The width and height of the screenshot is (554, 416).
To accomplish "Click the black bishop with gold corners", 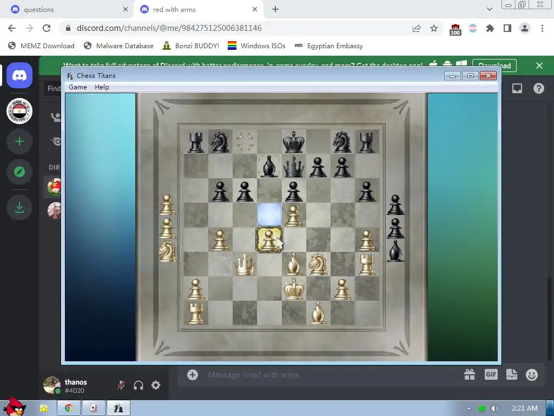I will coord(269,166).
